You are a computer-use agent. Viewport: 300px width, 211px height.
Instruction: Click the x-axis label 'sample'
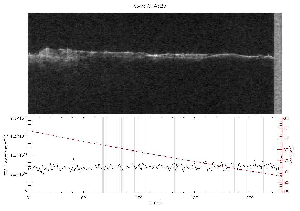(x=155, y=203)
